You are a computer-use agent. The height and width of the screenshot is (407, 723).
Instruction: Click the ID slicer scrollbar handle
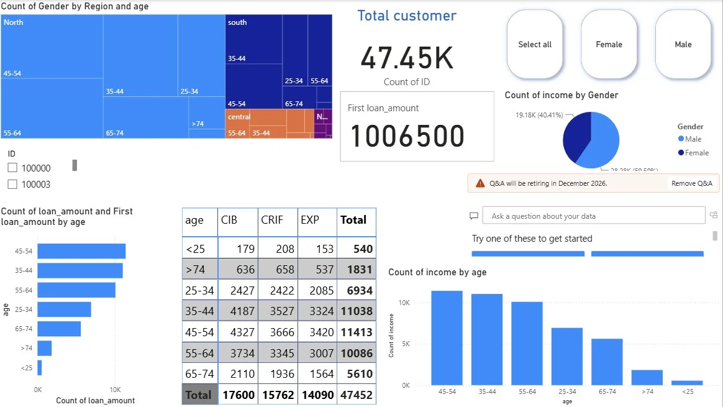click(75, 165)
